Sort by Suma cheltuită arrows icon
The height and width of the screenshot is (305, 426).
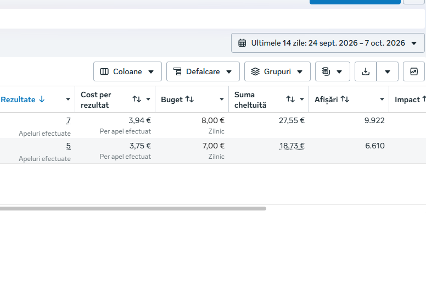coord(290,99)
